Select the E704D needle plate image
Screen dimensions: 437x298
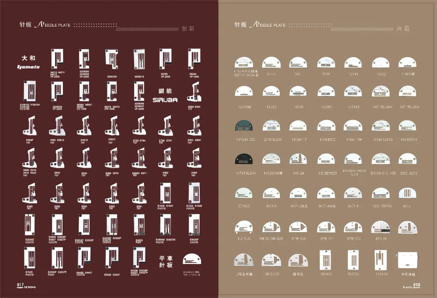point(244,193)
